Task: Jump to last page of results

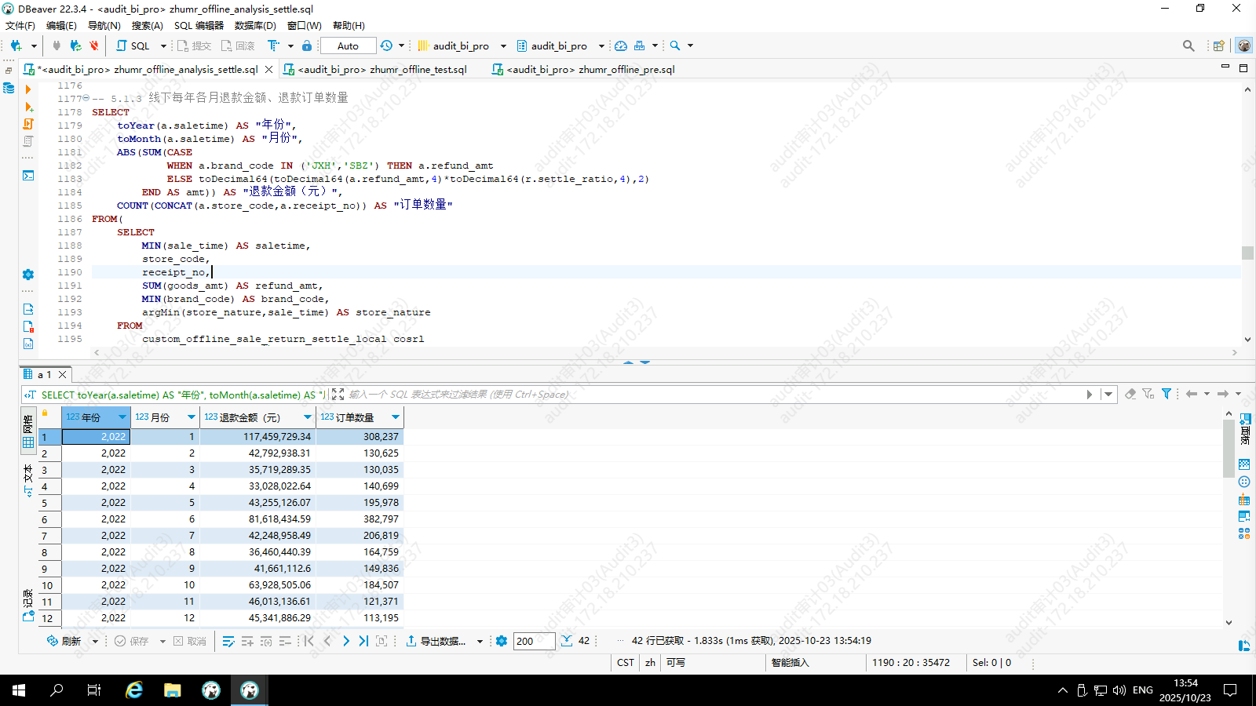Action: [363, 641]
